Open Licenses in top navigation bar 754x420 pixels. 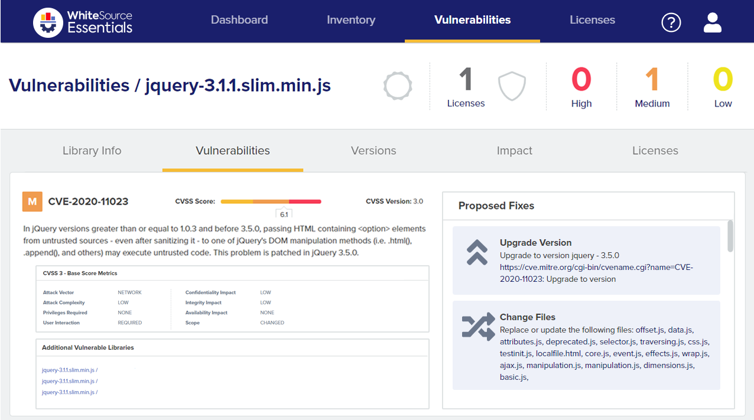[x=592, y=20]
